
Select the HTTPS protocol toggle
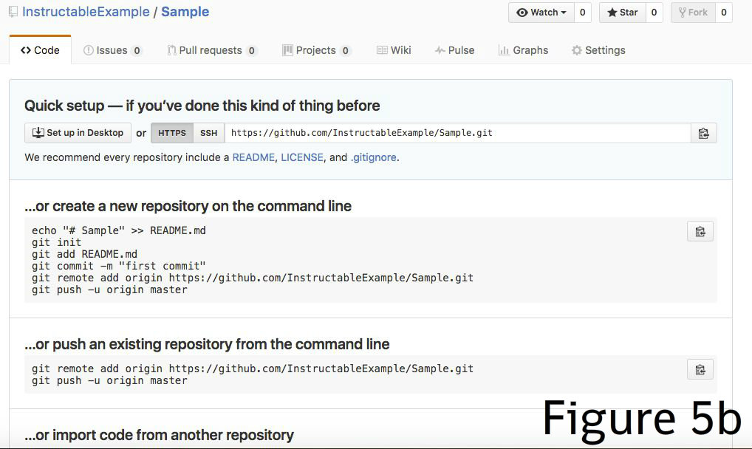tap(172, 133)
